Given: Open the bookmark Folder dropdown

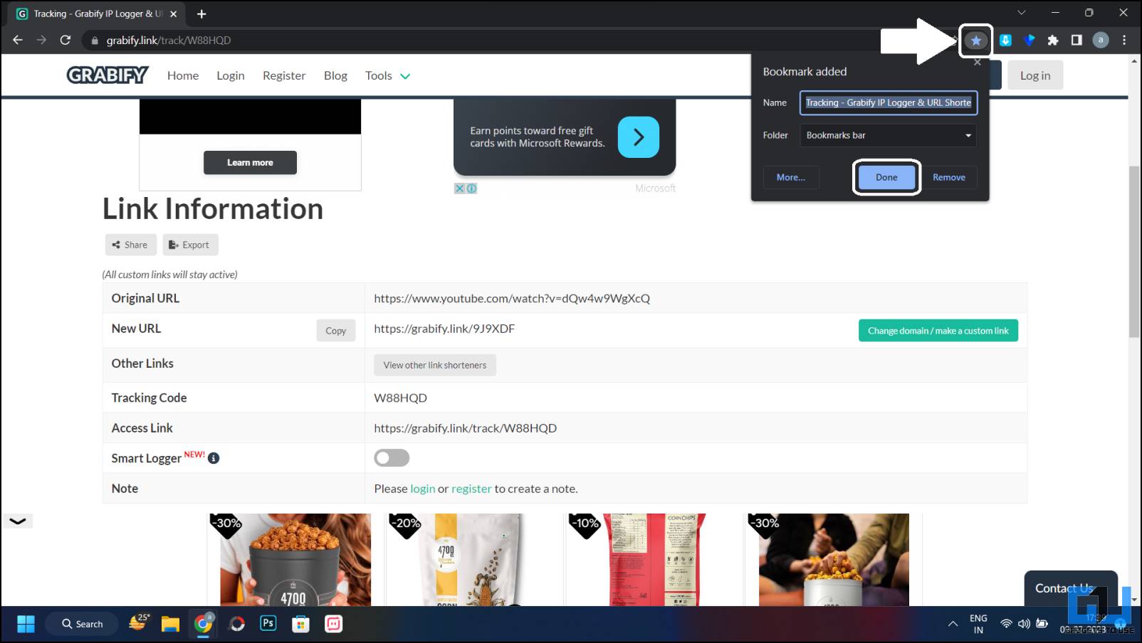Looking at the screenshot, I should 888,135.
